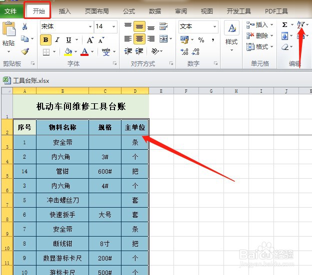Screen dimensions: 312x275
Task: Expand merge options arrow
Action: pos(170,39)
